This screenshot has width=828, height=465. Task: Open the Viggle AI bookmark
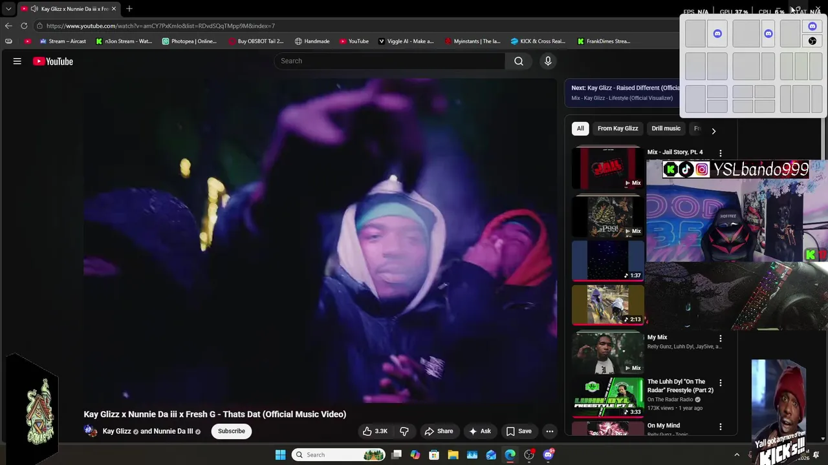click(406, 41)
